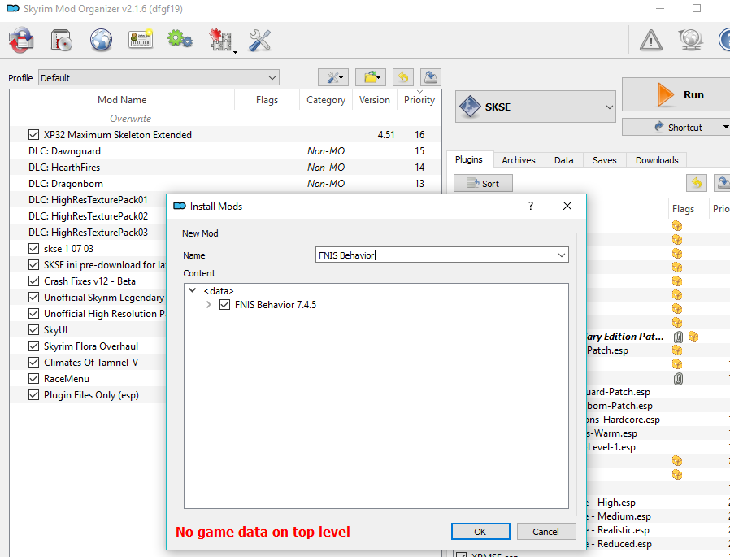Screen dimensions: 730x557
Task: Click version 4.51 cell of XP32 mod
Action: [x=386, y=135]
